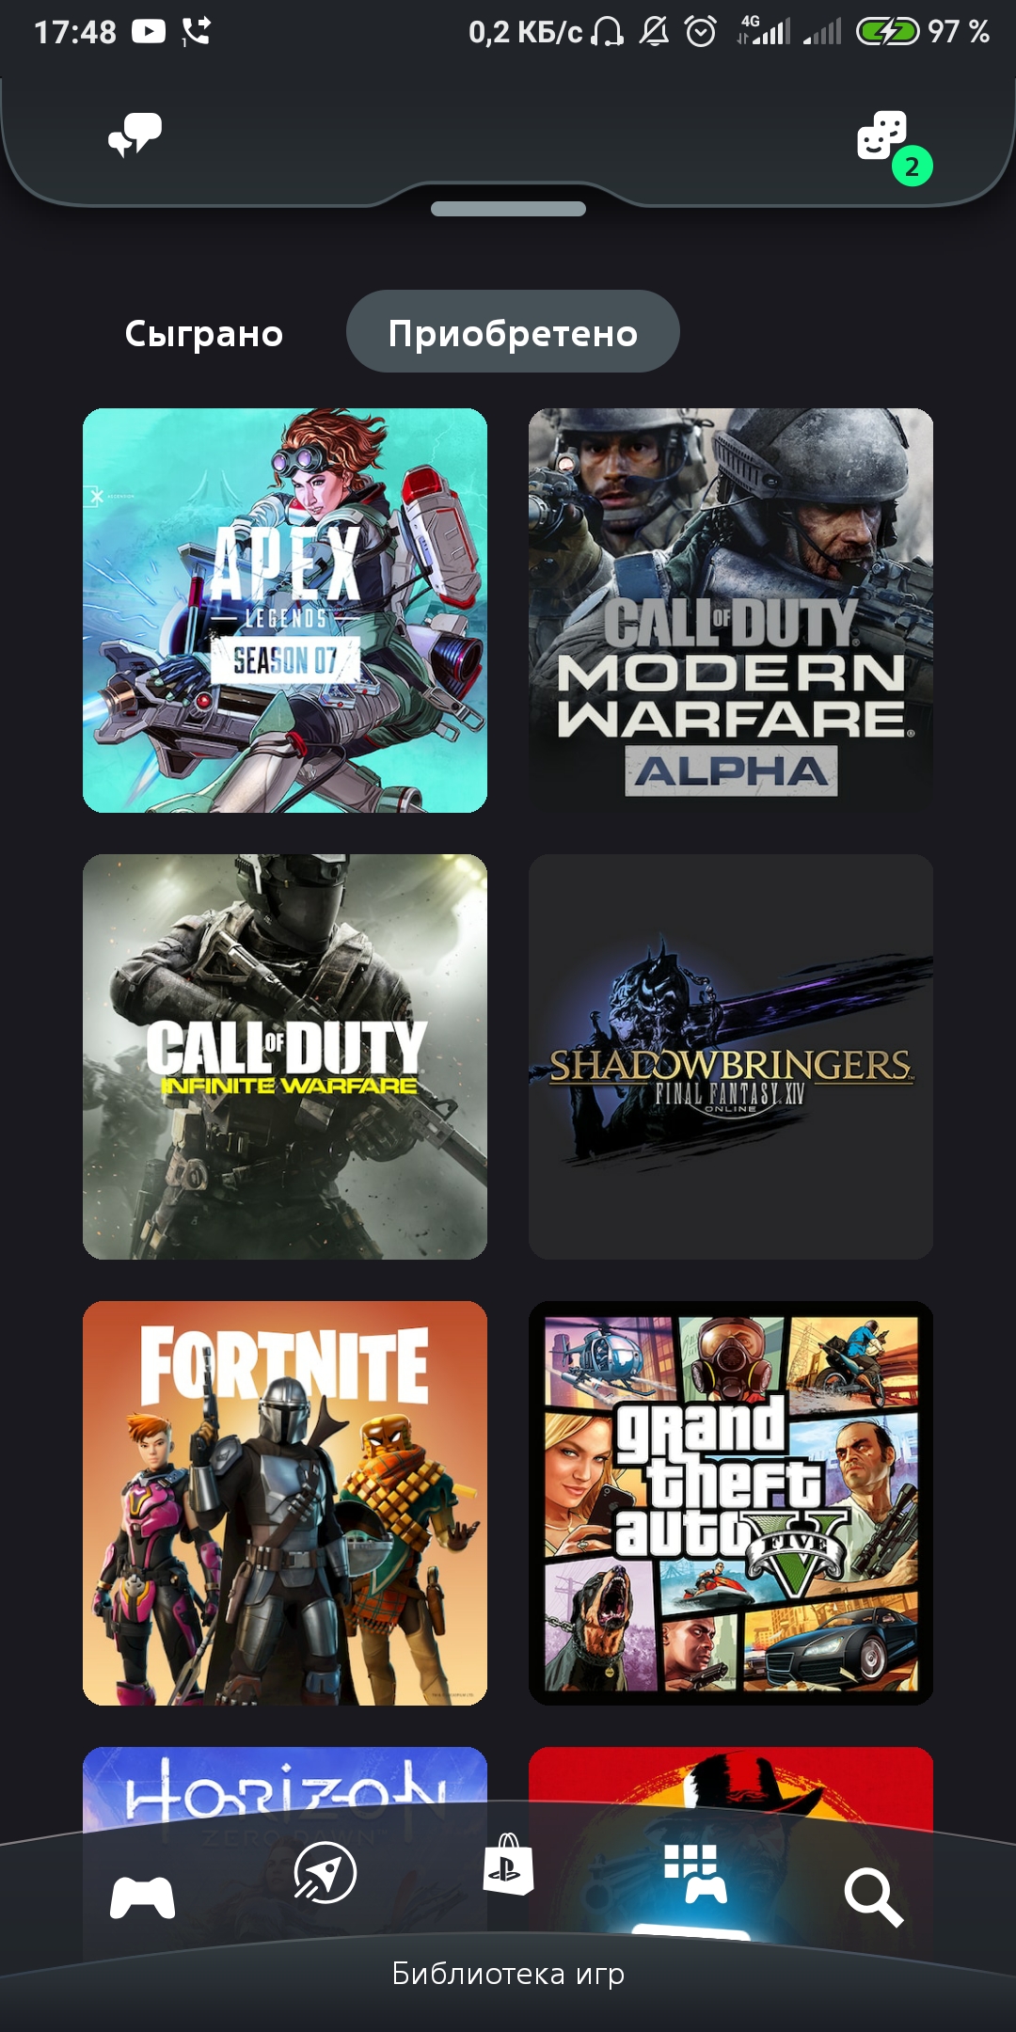Open Call of Duty Infinite Warfare tile
Viewport: 1016px width, 2032px height.
tap(285, 1056)
